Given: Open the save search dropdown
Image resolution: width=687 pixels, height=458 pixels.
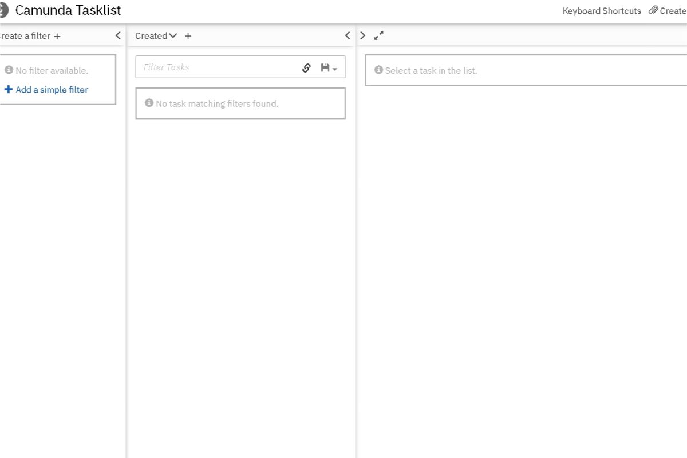Looking at the screenshot, I should (x=329, y=68).
